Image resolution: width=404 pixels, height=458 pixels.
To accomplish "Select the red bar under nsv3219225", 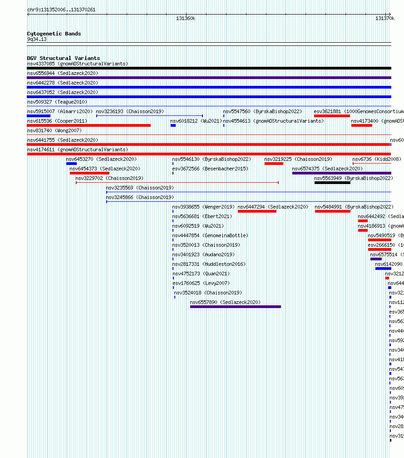I will click(274, 164).
